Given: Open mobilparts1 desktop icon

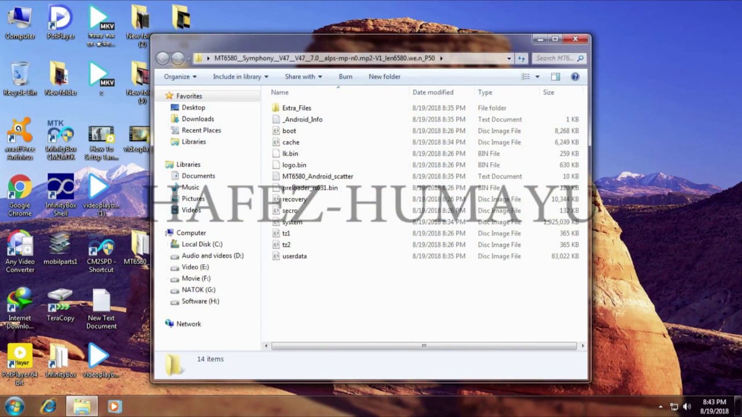Looking at the screenshot, I should click(x=60, y=249).
